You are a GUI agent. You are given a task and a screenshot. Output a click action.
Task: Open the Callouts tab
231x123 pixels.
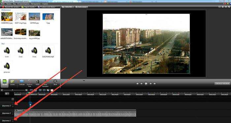22,83
